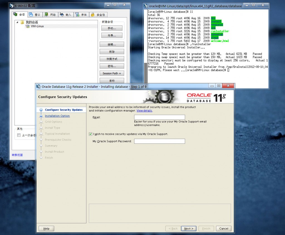Focus the Email input field

(159, 117)
